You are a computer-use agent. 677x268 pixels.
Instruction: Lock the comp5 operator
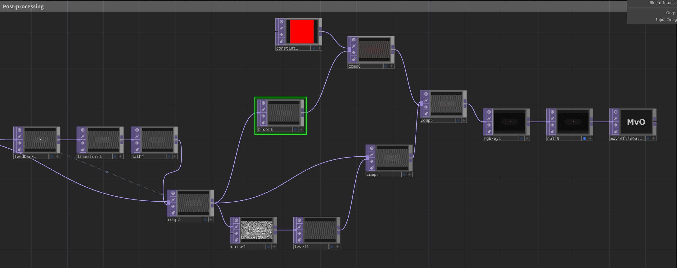(426, 114)
